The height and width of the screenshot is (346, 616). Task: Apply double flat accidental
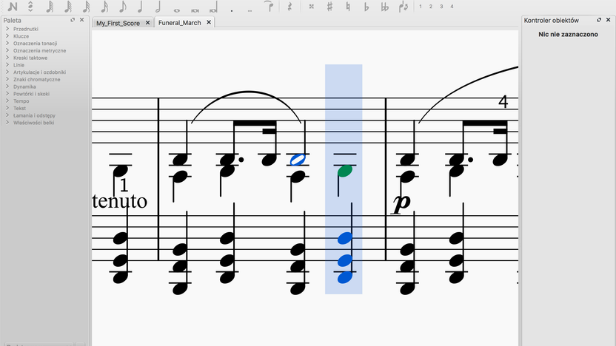[x=384, y=7]
